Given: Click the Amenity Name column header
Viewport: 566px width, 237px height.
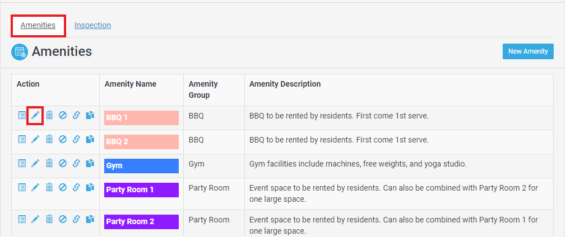Looking at the screenshot, I should point(131,84).
